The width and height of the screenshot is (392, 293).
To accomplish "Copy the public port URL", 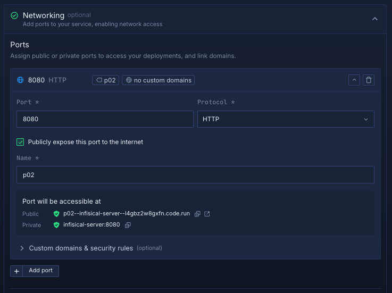I will tap(197, 214).
